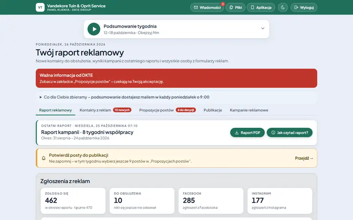Select the Raport reklamowy tab
The height and width of the screenshot is (220, 353).
tap(56, 110)
